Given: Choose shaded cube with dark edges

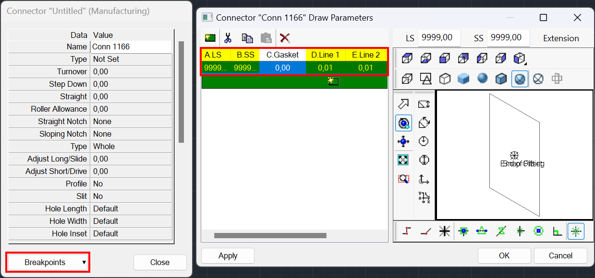Looking at the screenshot, I should 501,78.
